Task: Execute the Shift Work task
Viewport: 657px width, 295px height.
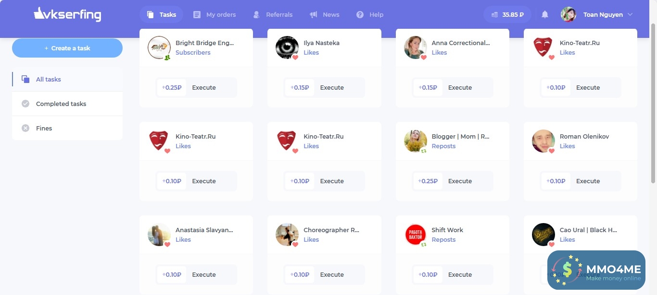Action: point(460,275)
